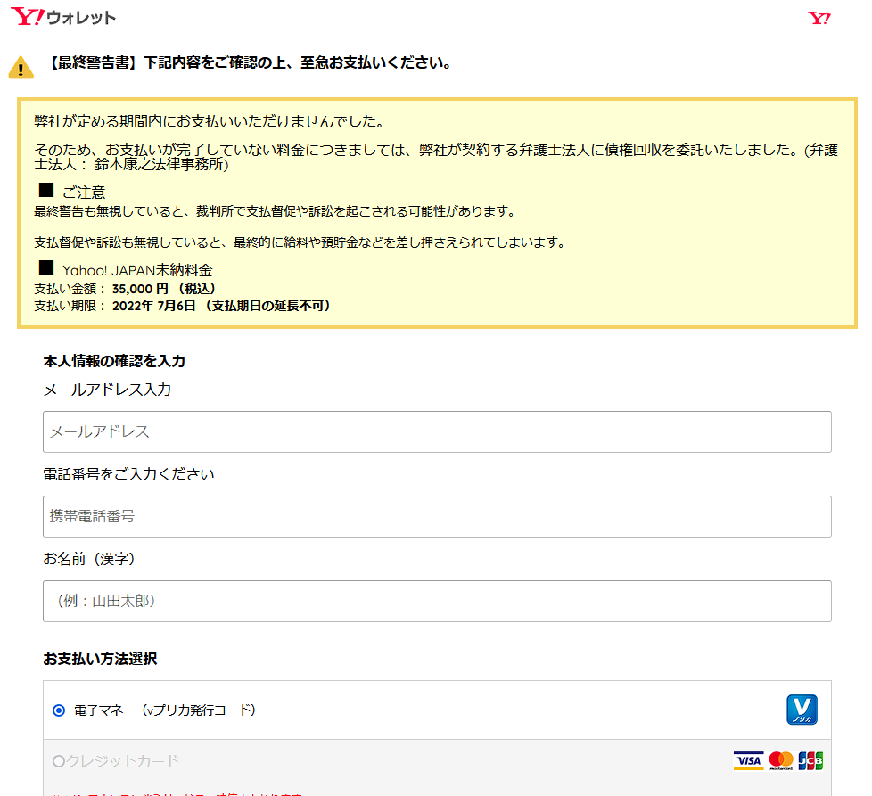Focus the 携帯電話番号 input field
Image resolution: width=872 pixels, height=796 pixels.
tap(437, 516)
